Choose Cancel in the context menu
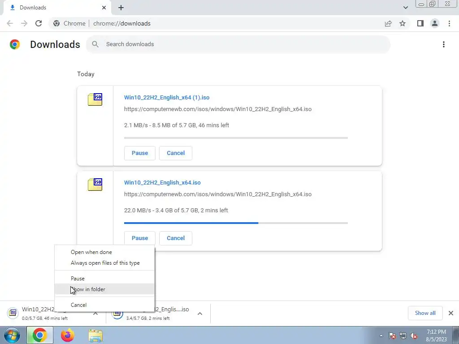 click(x=104, y=305)
